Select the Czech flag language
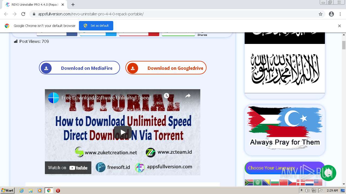The image size is (346, 194). coord(292,182)
